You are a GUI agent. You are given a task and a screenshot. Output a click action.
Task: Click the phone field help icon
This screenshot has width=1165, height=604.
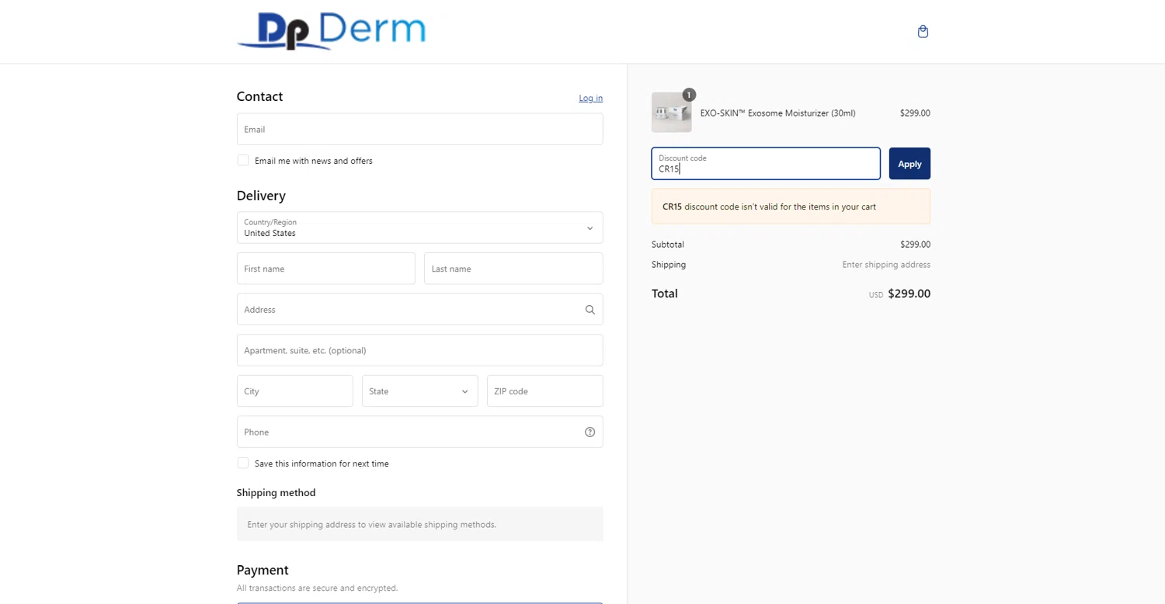pos(590,432)
